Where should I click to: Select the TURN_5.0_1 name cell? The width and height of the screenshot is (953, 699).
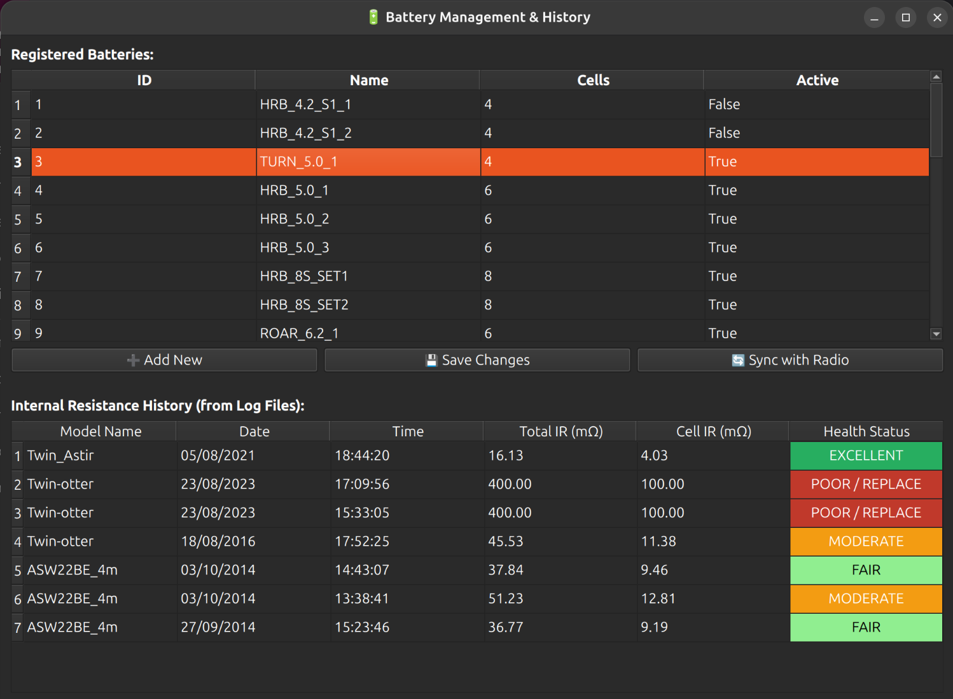(x=368, y=162)
